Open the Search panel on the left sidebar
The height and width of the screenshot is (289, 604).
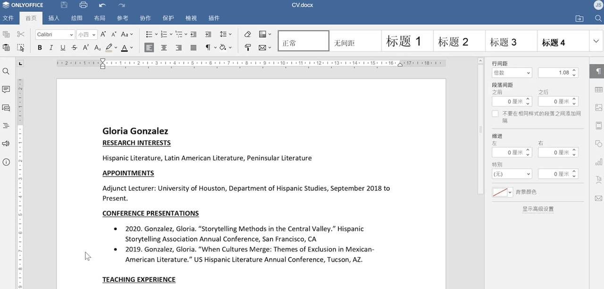click(6, 71)
